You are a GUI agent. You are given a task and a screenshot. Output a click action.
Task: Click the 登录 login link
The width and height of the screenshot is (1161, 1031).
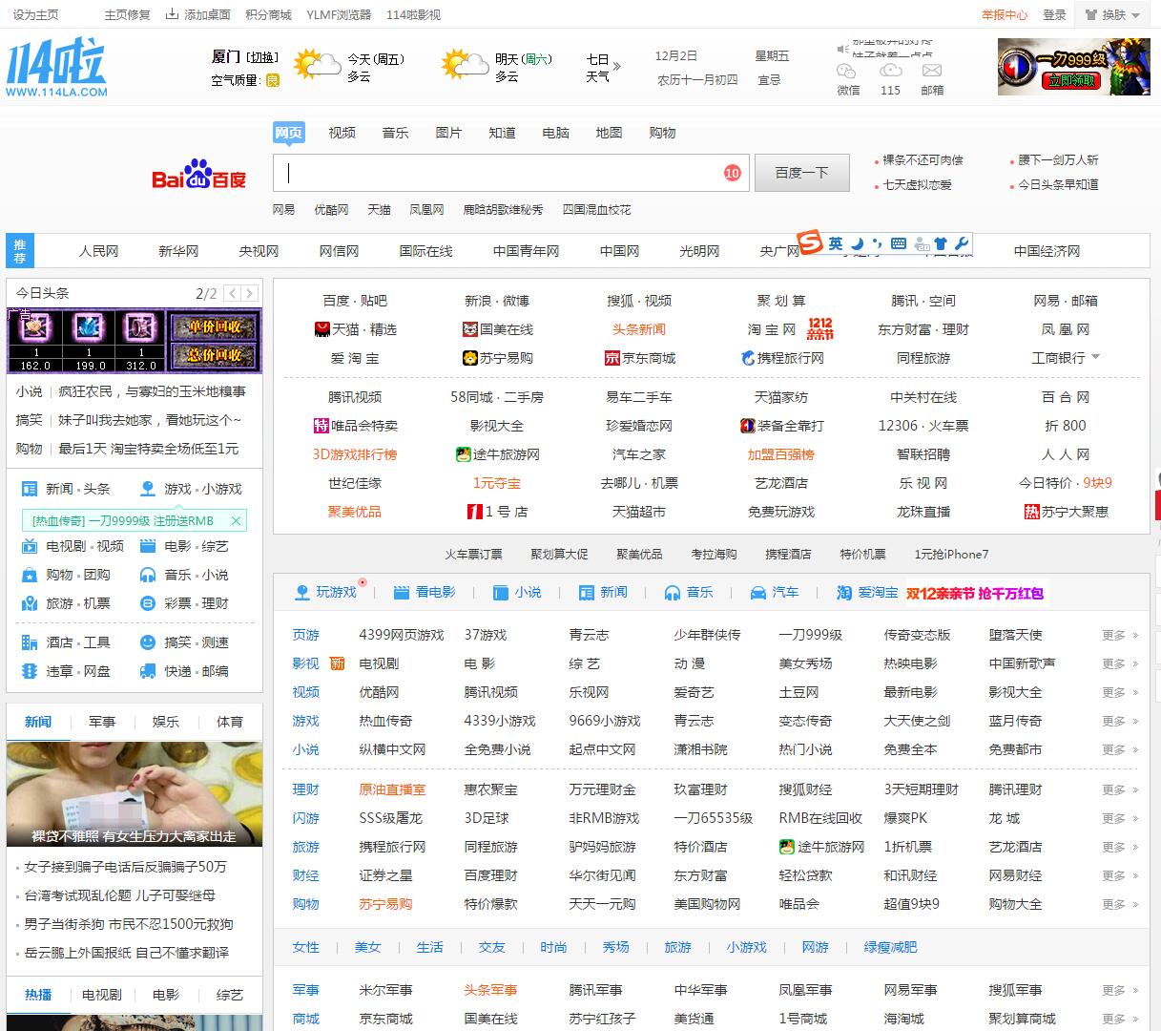coord(1054,15)
